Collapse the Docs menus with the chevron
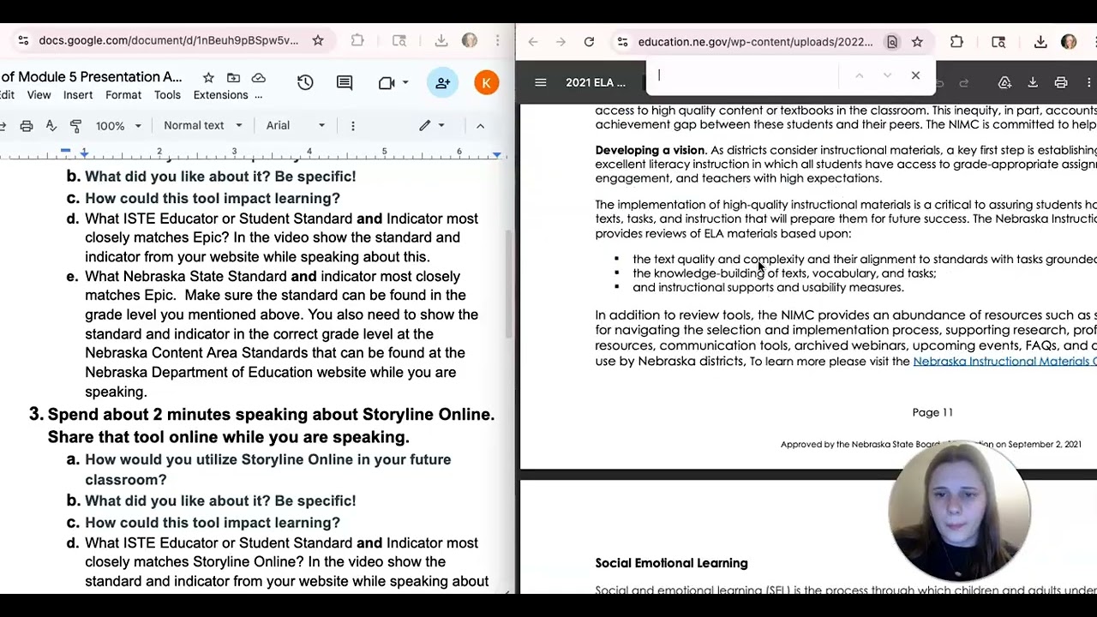The height and width of the screenshot is (617, 1097). point(480,126)
